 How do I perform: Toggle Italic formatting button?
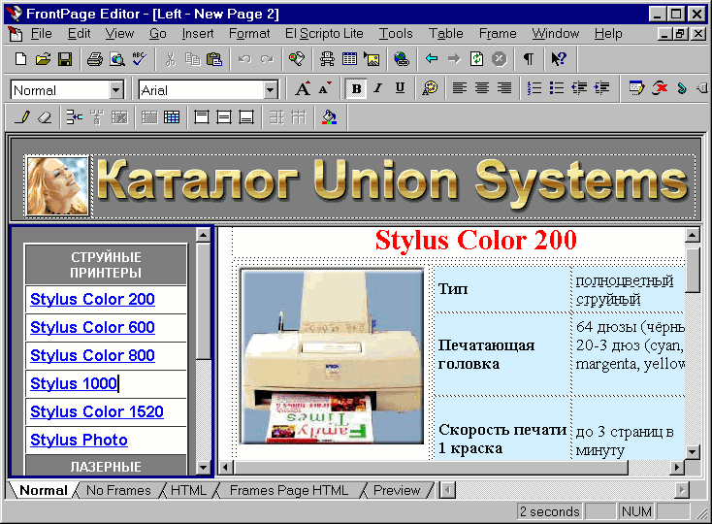click(377, 88)
